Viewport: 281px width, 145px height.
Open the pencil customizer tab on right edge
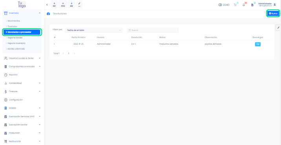pos(278,27)
